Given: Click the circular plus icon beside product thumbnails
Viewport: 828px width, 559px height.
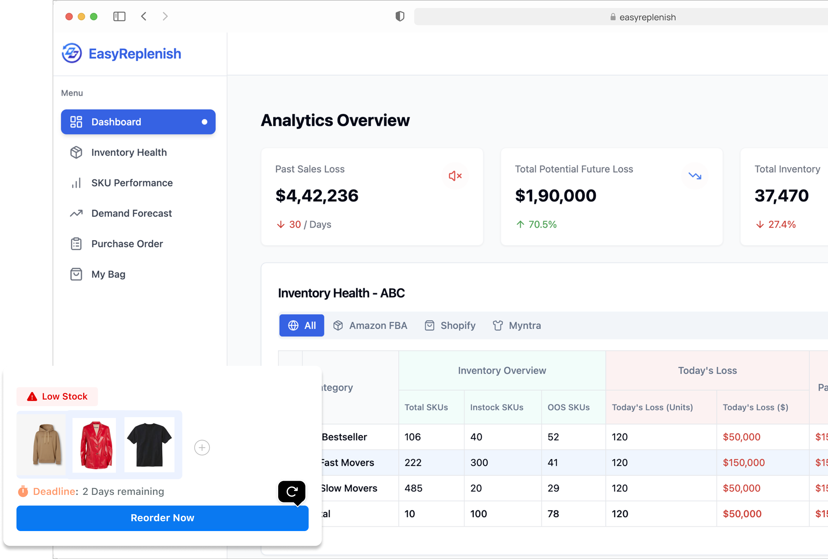Looking at the screenshot, I should pyautogui.click(x=202, y=448).
